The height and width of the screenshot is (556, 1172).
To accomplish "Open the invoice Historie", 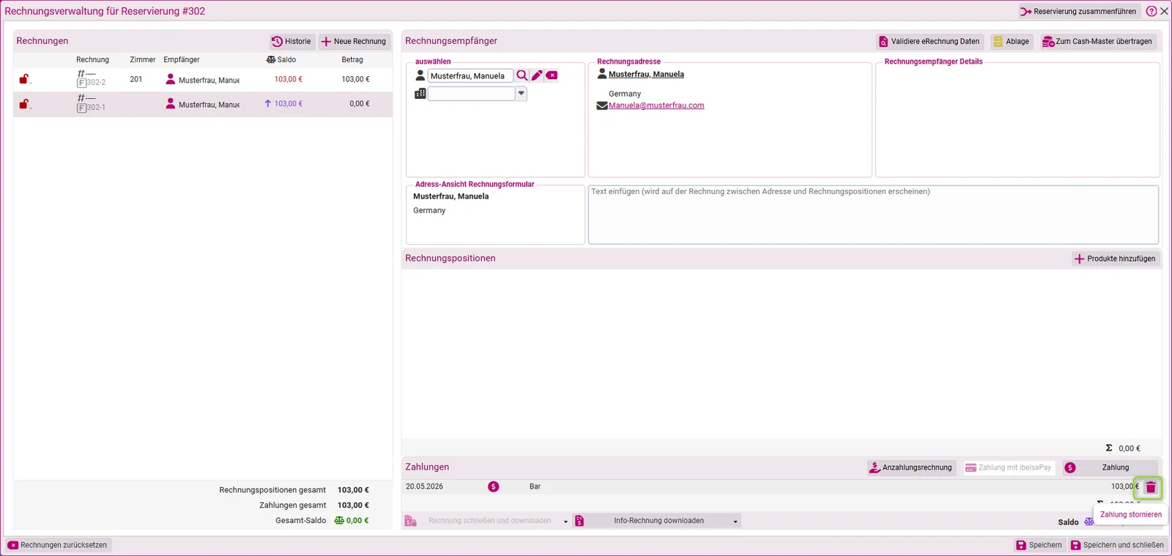I will (x=292, y=42).
